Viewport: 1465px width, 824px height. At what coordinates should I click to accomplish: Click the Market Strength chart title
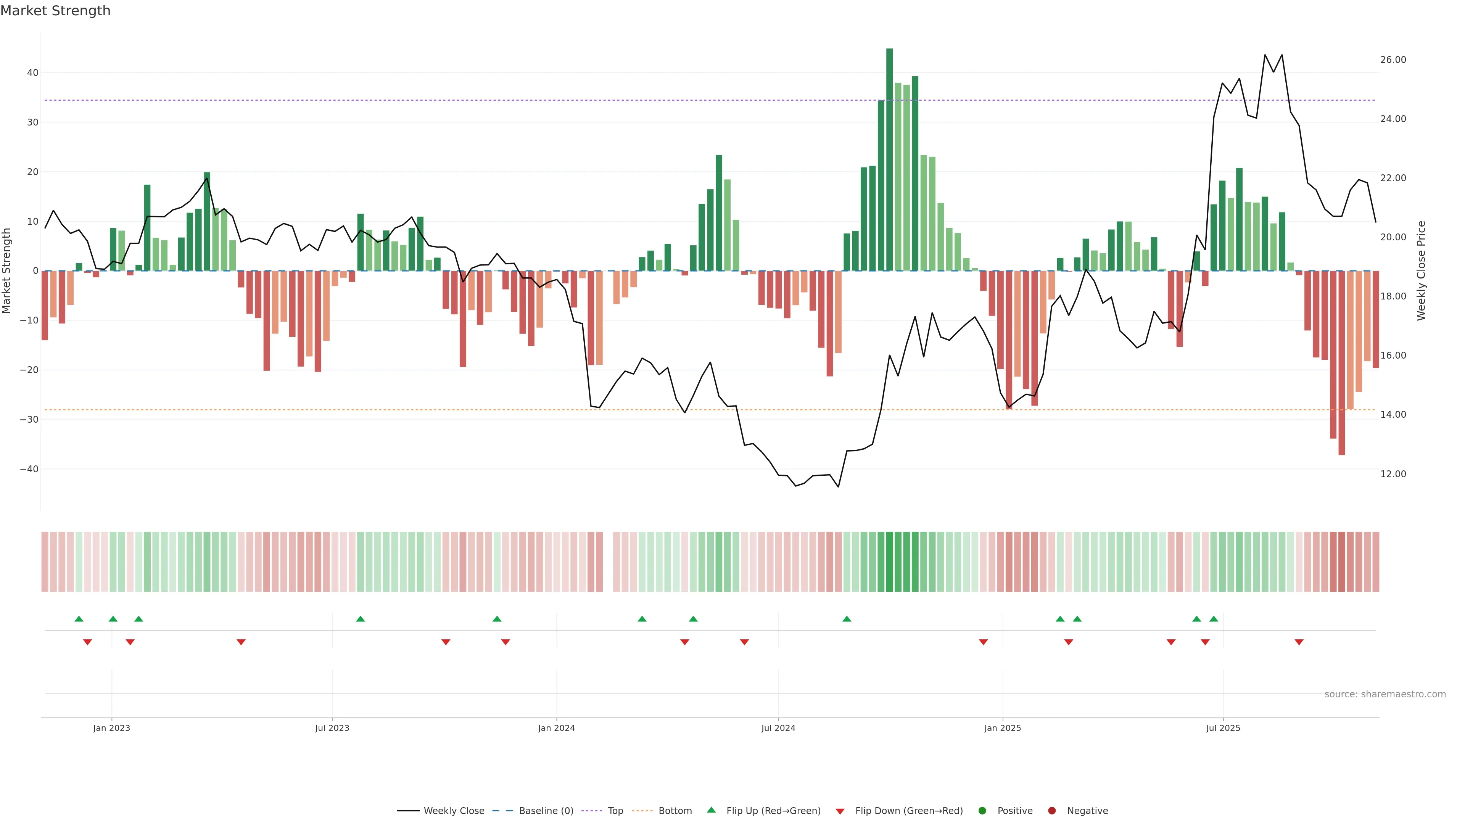click(x=55, y=11)
